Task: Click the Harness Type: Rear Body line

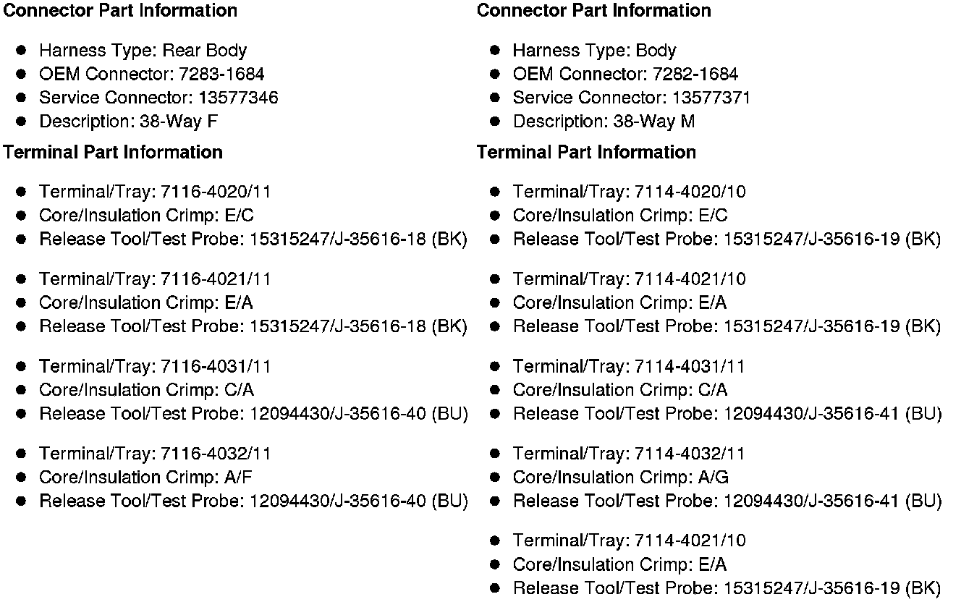Action: (143, 51)
